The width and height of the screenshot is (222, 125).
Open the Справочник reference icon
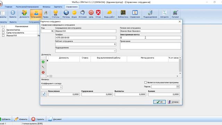tap(135, 14)
